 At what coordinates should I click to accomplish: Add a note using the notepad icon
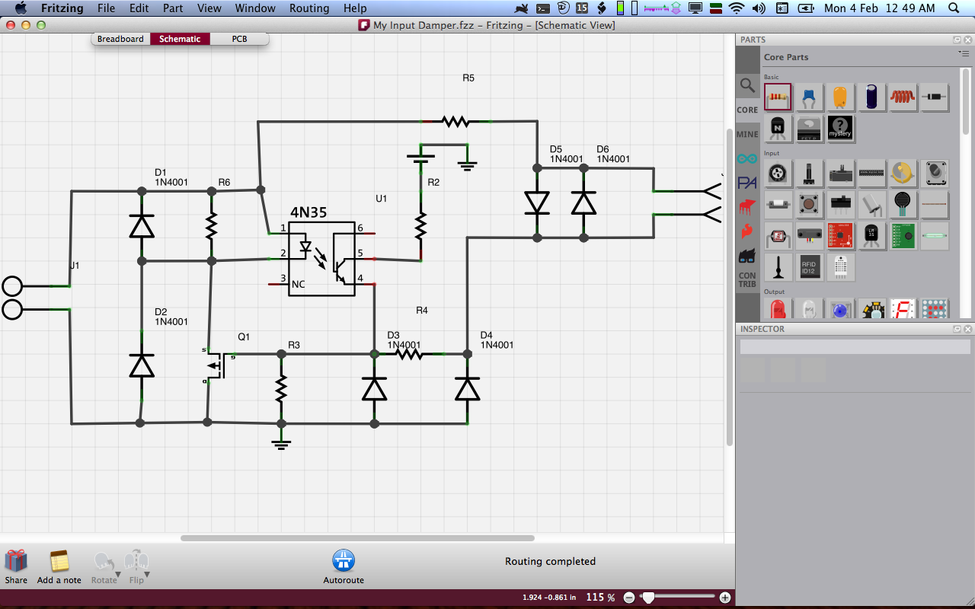click(x=59, y=561)
